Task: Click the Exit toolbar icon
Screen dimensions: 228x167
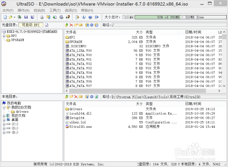Action: point(97,17)
